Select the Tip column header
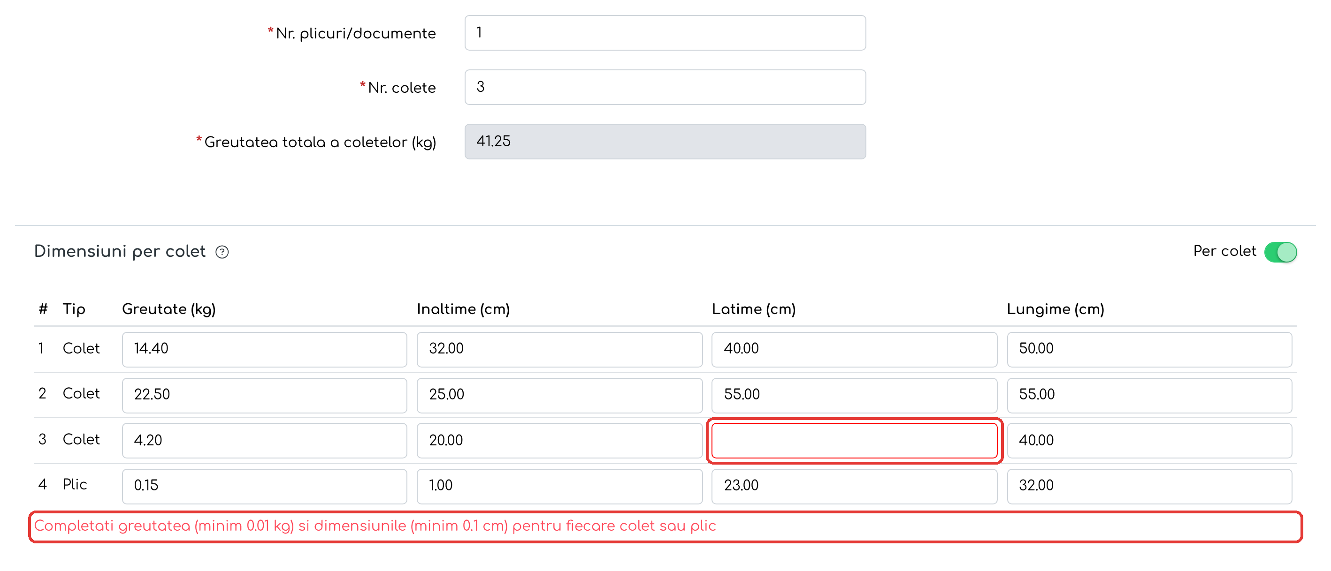 pos(74,309)
